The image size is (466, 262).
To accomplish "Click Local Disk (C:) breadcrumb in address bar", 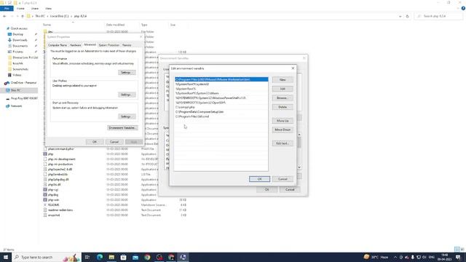I will [59, 16].
